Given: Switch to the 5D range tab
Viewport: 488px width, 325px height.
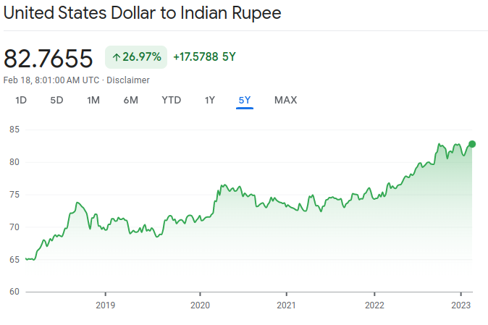Looking at the screenshot, I should (56, 100).
